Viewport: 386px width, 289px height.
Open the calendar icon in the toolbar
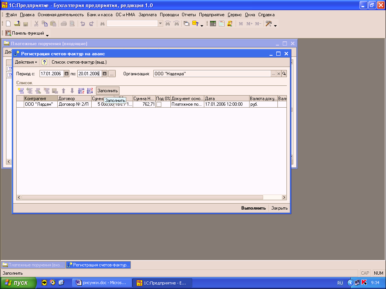click(221, 24)
